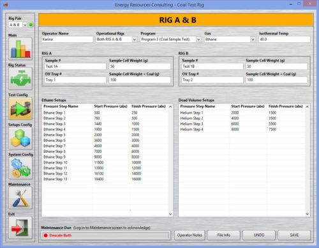Click RIG A OV Tray # field
Image resolution: width=319 pixels, height=248 pixels.
[75, 80]
